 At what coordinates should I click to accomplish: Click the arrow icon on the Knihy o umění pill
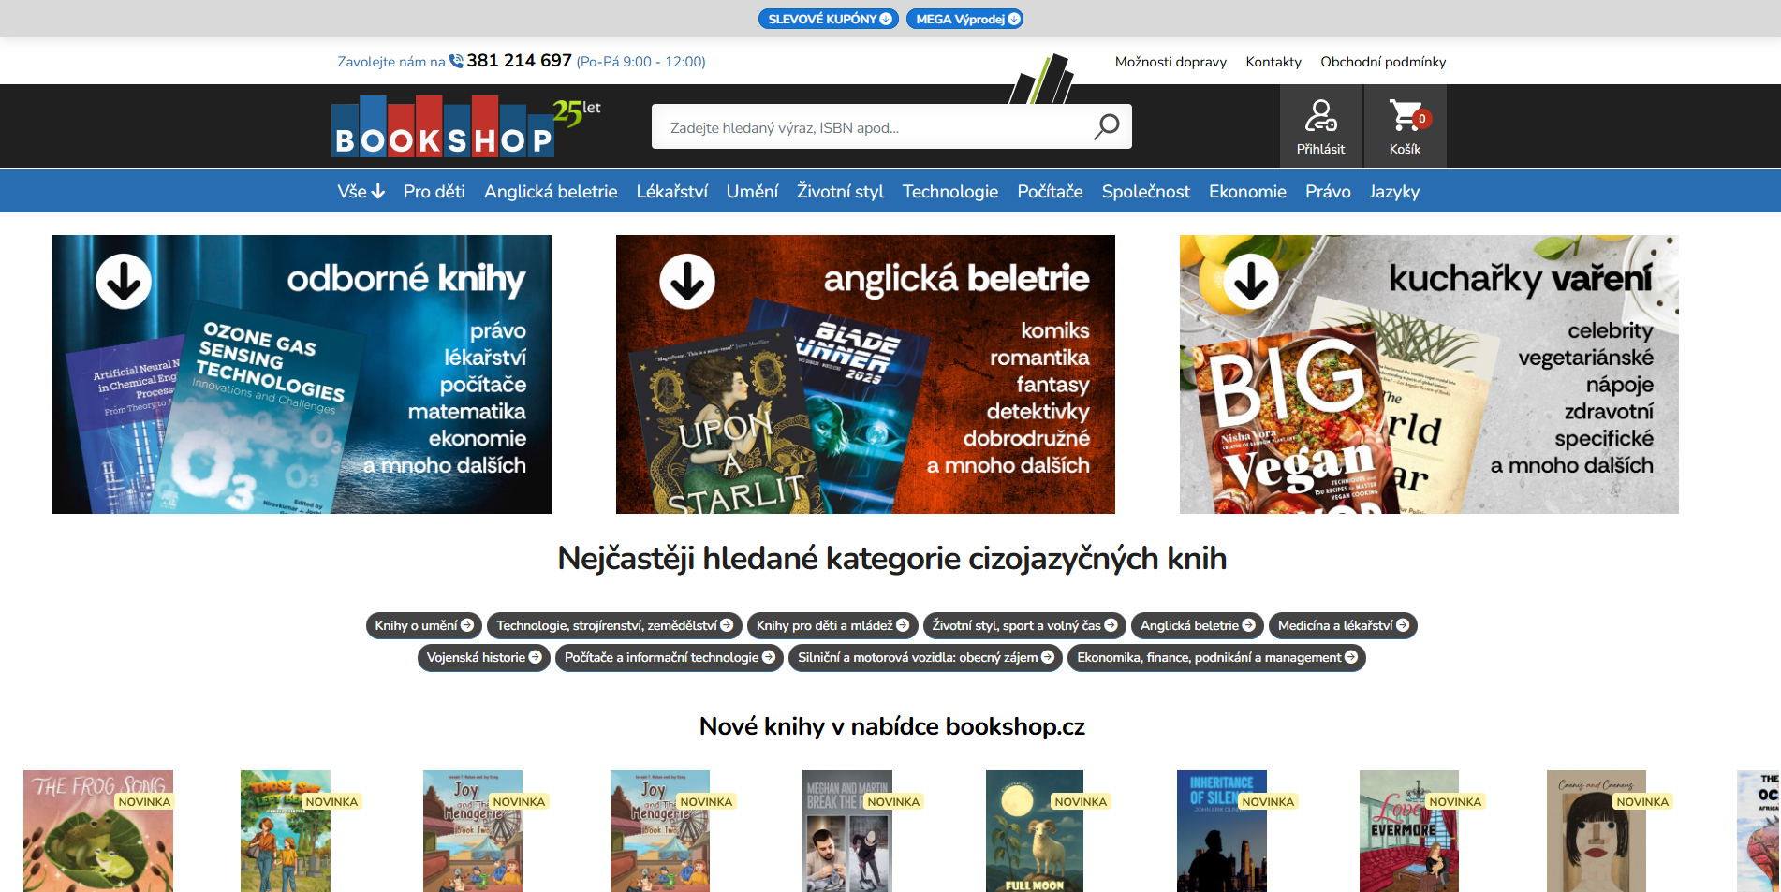pos(468,625)
